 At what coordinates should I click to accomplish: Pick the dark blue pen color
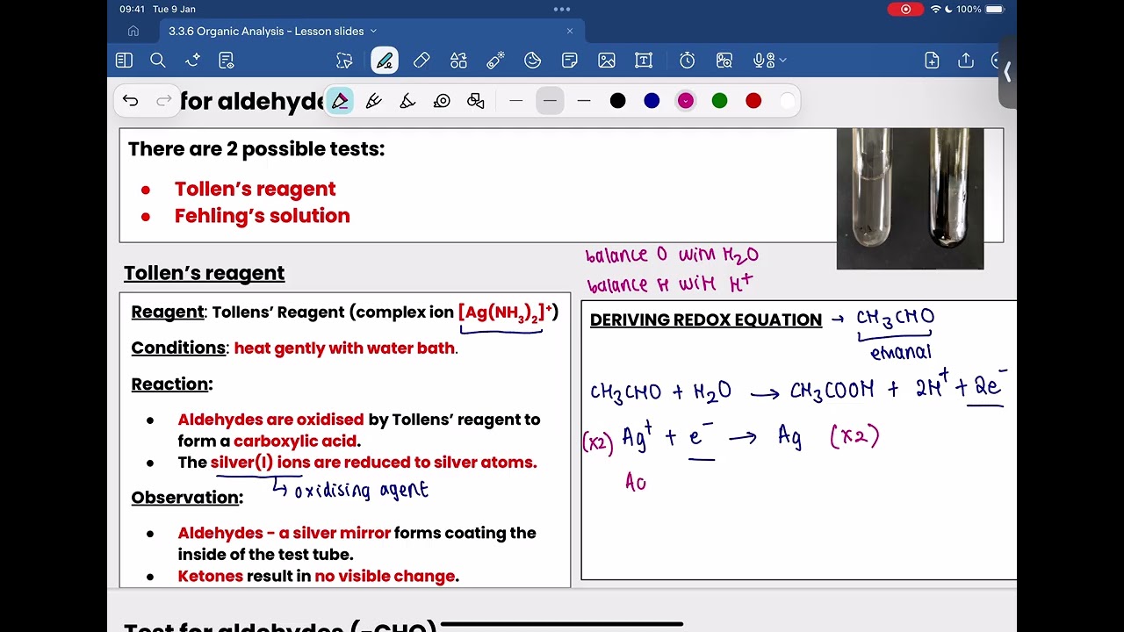[x=652, y=101]
